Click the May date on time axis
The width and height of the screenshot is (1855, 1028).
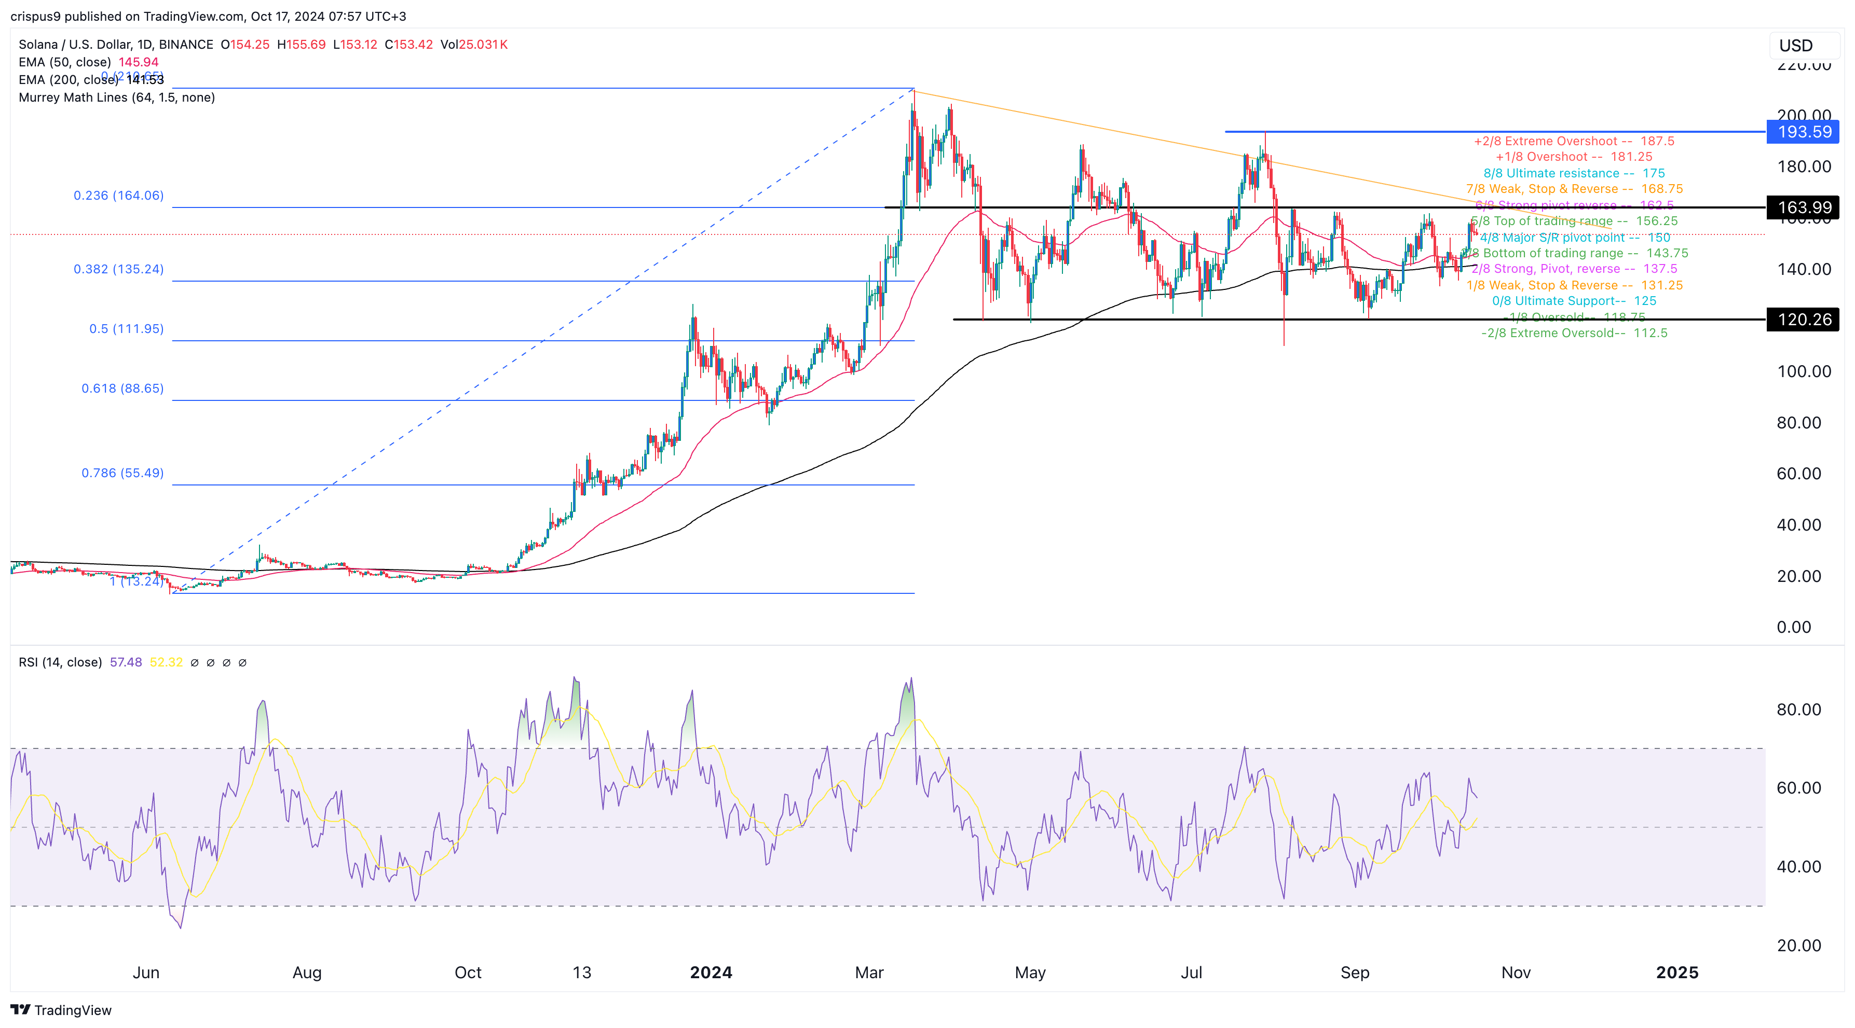coord(1030,973)
